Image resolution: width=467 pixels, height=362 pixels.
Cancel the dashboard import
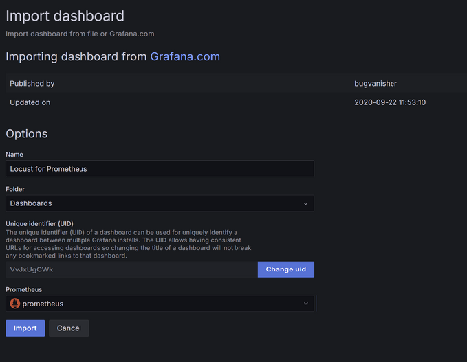(x=68, y=328)
